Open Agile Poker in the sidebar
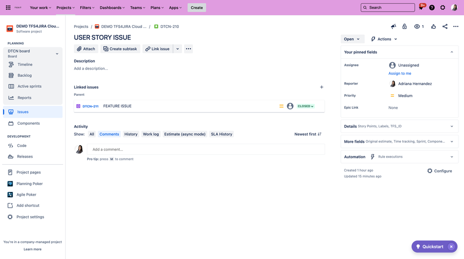Image resolution: width=464 pixels, height=259 pixels. coord(26,195)
